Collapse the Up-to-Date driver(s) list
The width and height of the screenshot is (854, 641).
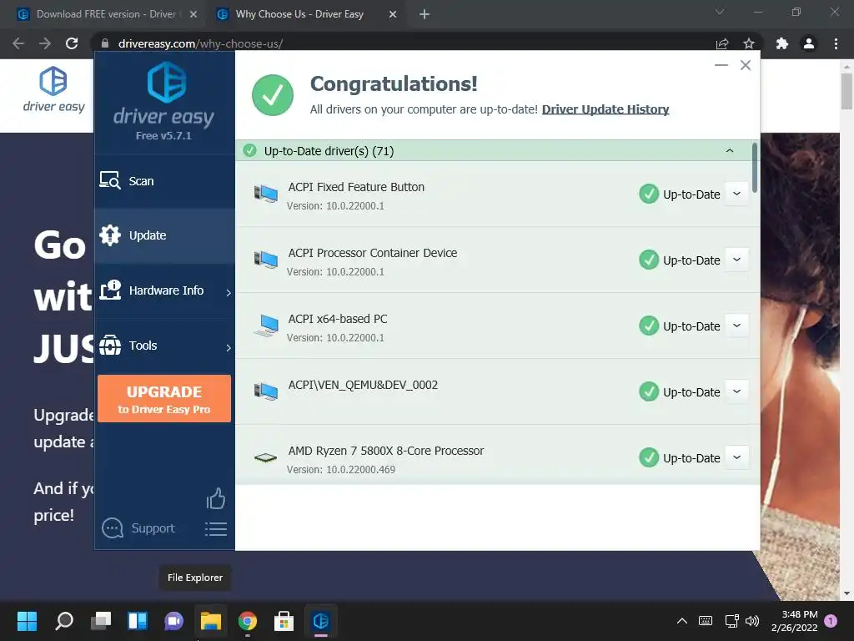[729, 150]
